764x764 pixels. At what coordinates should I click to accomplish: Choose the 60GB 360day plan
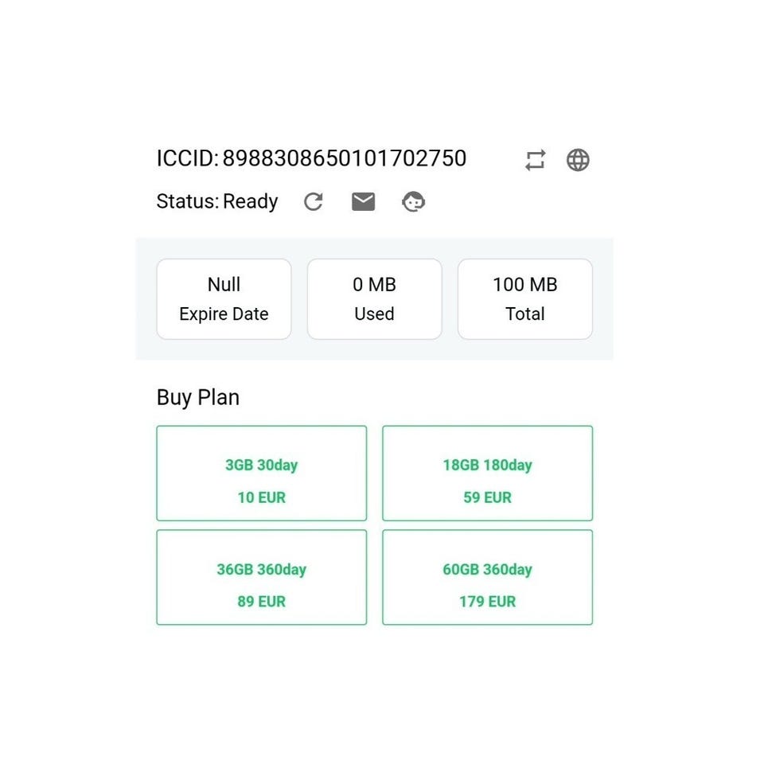(488, 578)
